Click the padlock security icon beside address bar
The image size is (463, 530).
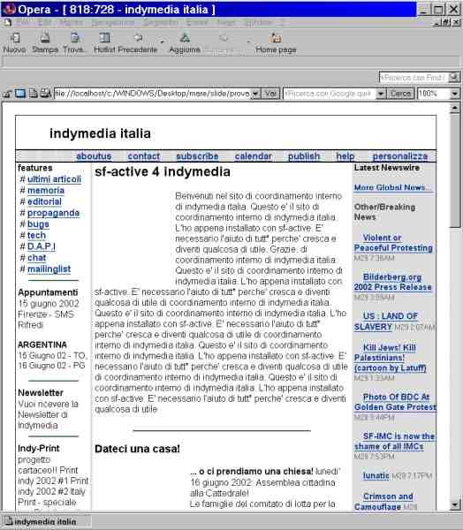[7, 94]
